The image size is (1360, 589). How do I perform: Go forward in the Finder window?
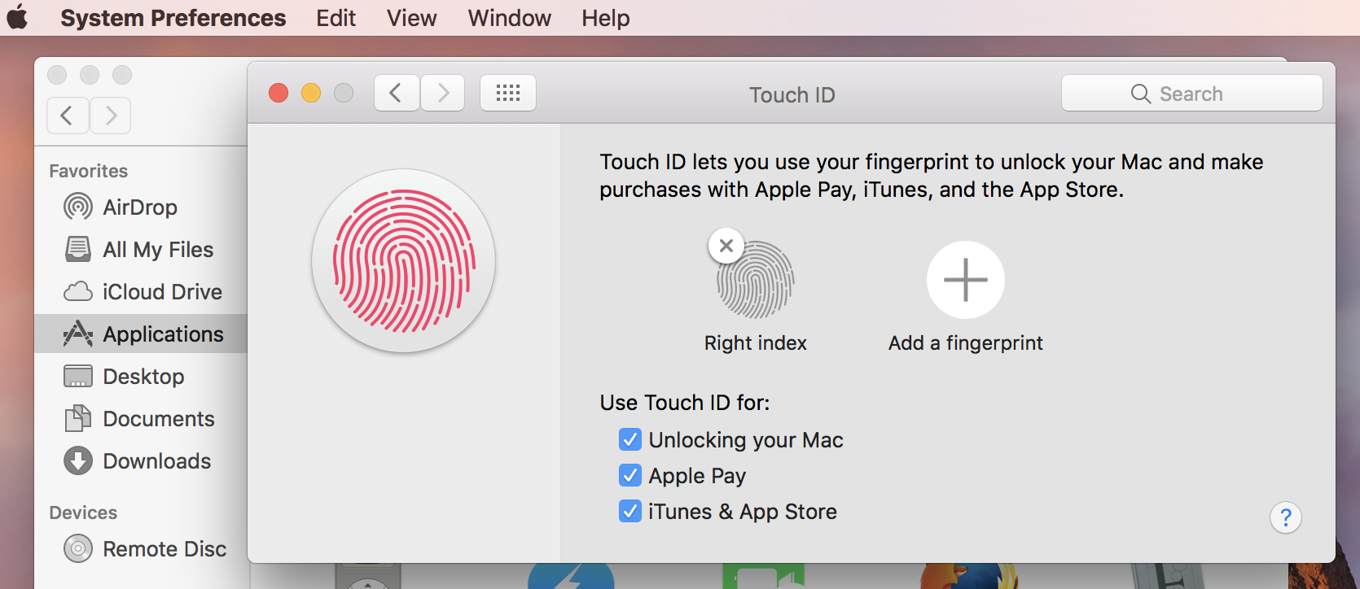click(x=110, y=116)
